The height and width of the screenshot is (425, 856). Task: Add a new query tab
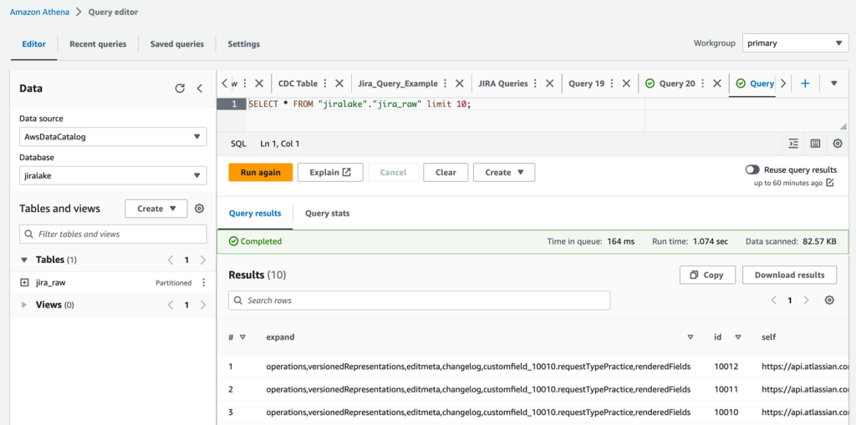point(805,83)
